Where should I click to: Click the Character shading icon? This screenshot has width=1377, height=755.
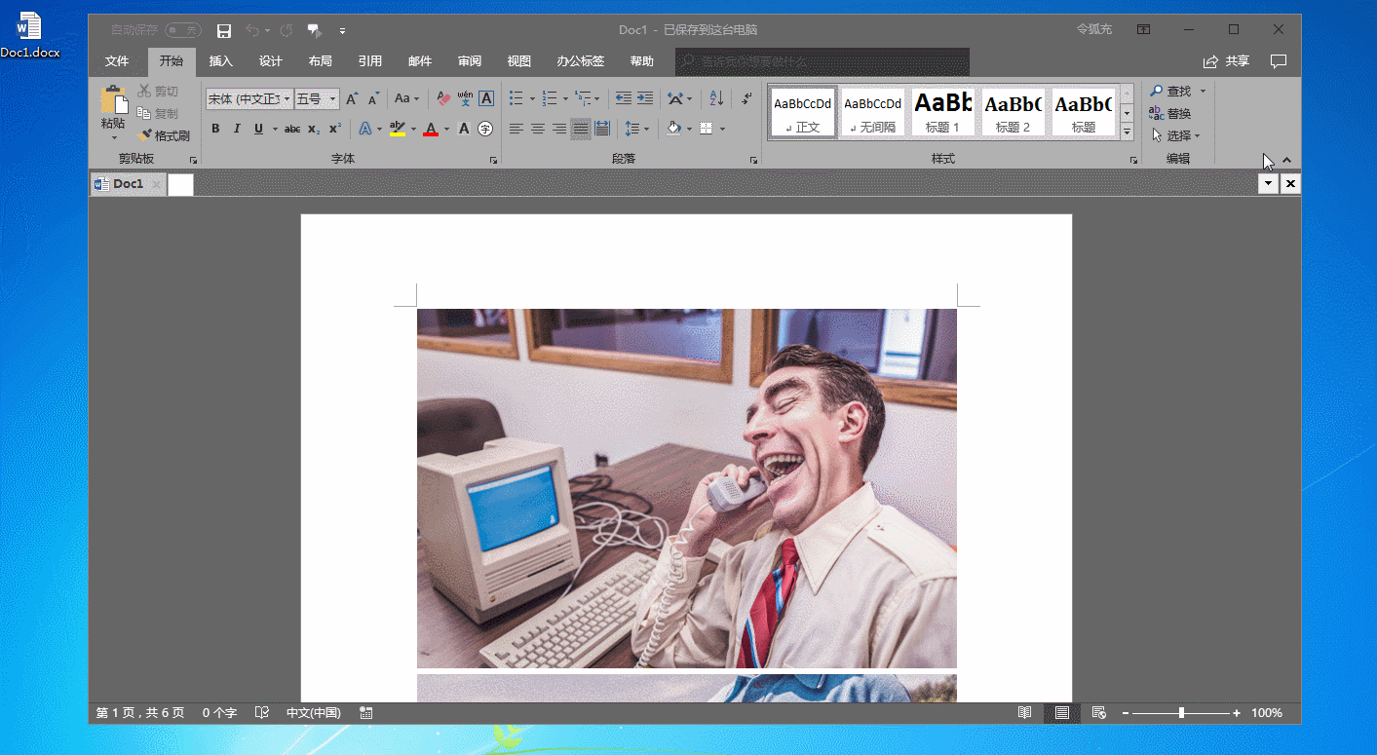(465, 129)
